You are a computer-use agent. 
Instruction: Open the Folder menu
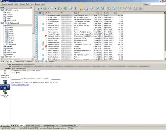(x=16, y=4)
